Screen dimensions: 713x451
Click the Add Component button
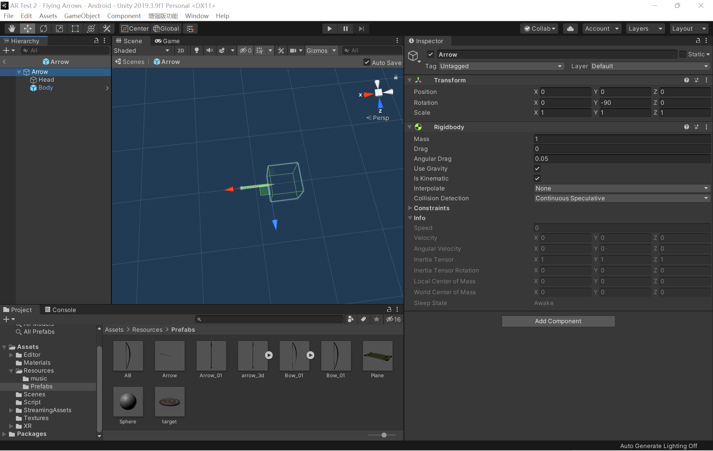pyautogui.click(x=558, y=321)
